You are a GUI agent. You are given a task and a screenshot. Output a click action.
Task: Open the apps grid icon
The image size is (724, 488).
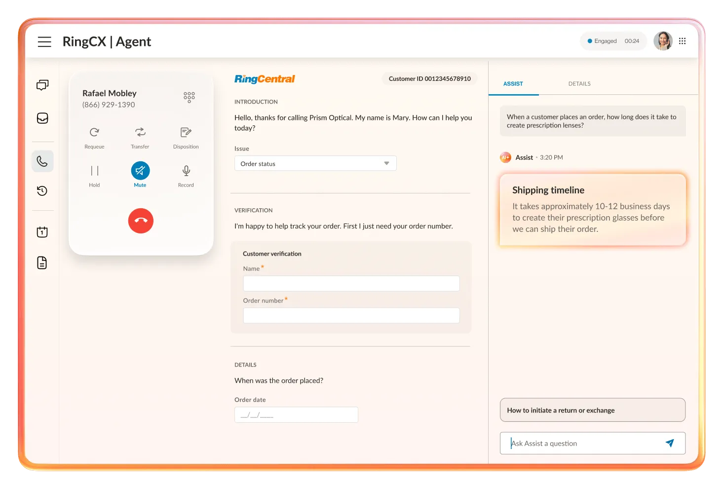tap(683, 41)
